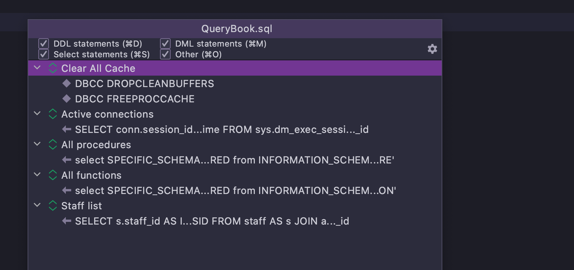574x270 pixels.
Task: Click the region icon beside All procedures
Action: click(53, 145)
